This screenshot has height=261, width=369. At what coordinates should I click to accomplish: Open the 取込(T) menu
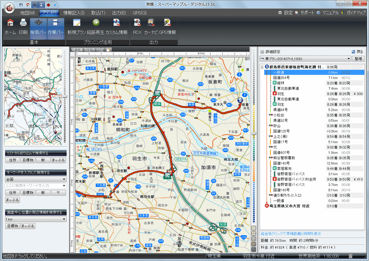[98, 13]
